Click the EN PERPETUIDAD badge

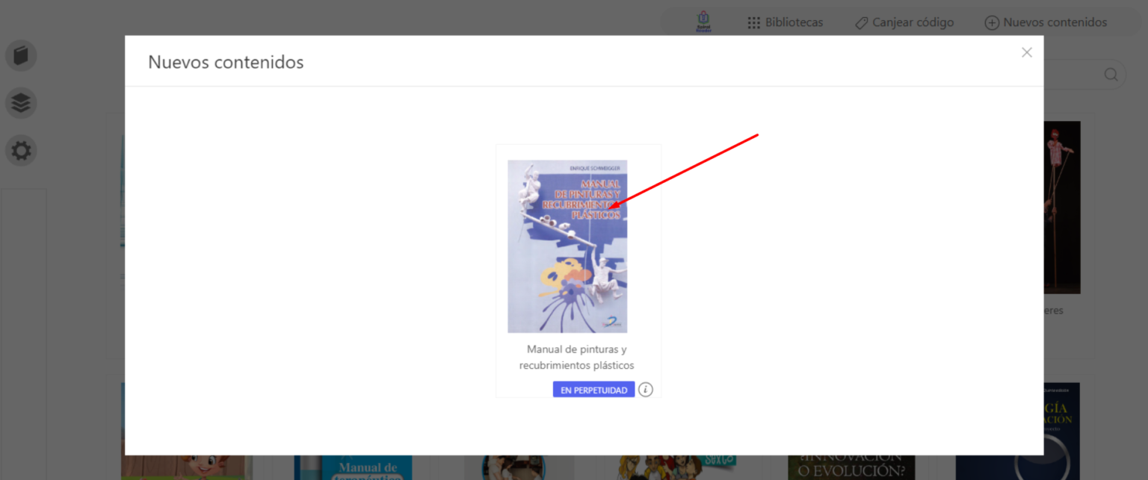pos(593,389)
